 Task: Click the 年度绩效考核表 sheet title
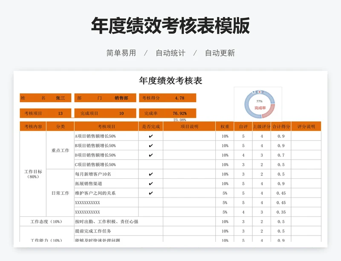[170, 80]
